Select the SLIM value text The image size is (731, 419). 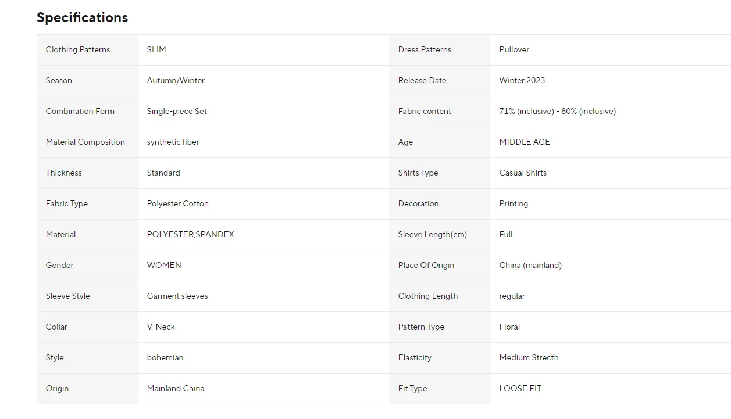pos(156,50)
